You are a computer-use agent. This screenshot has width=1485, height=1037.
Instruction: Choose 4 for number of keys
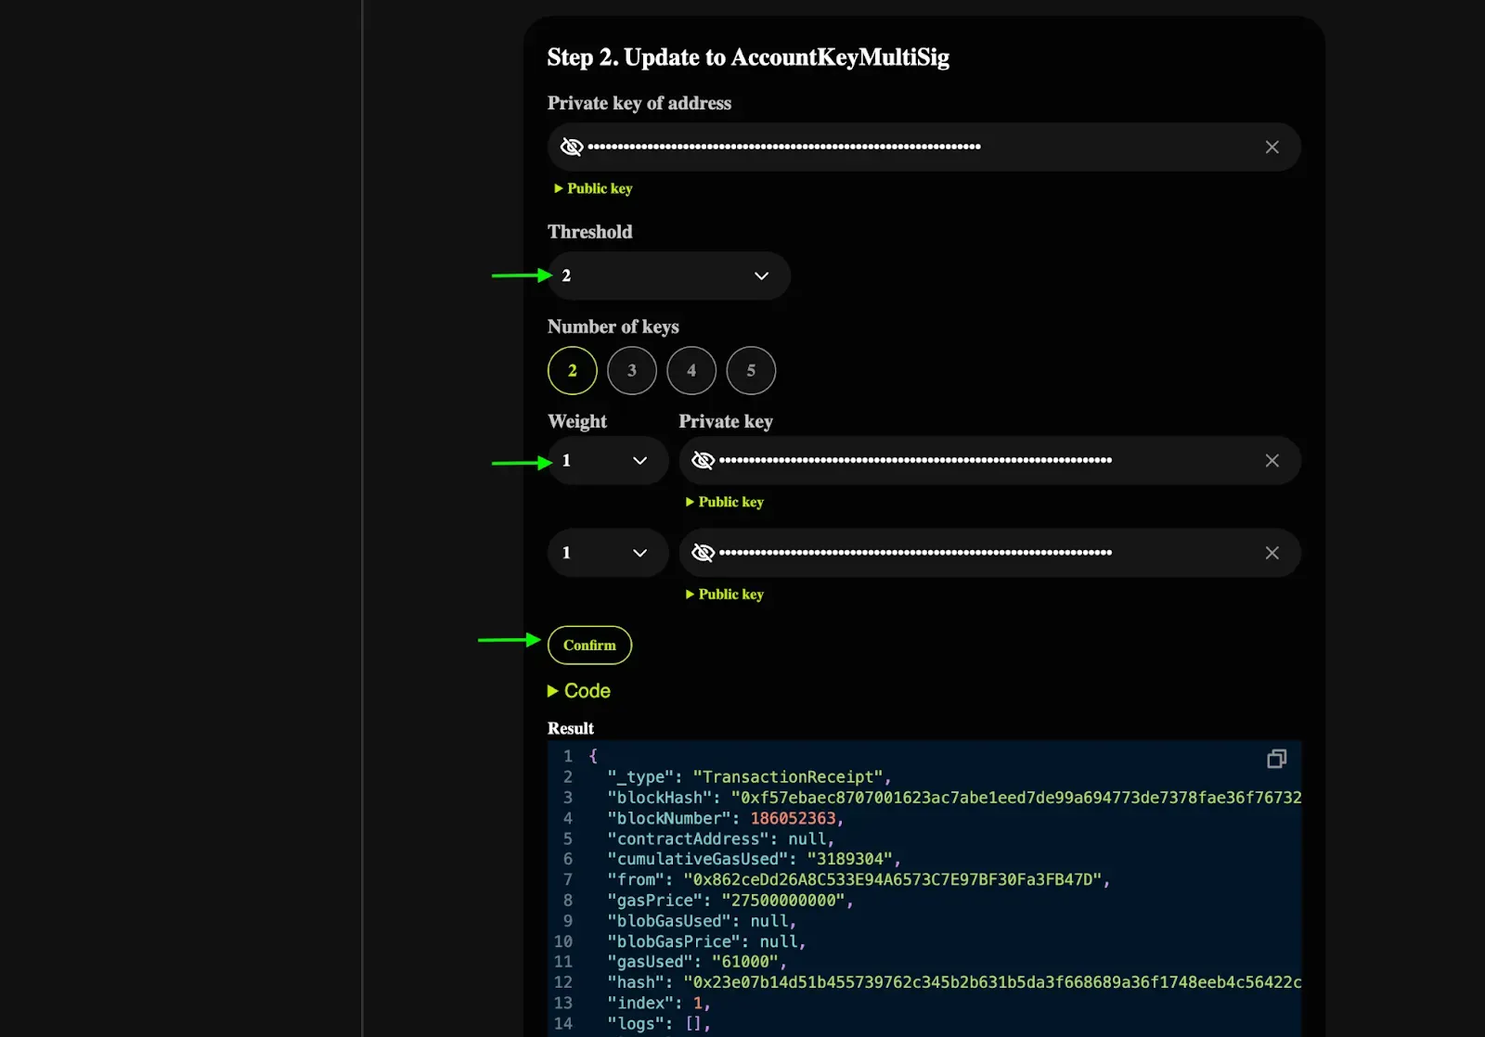[691, 371]
